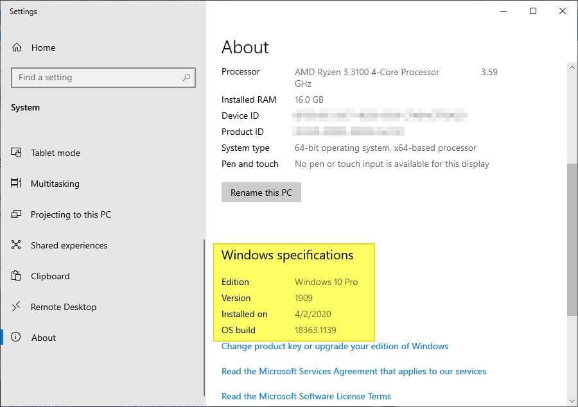Open the Microsoft Software License Terms link
This screenshot has height=407, width=578.
(x=306, y=396)
